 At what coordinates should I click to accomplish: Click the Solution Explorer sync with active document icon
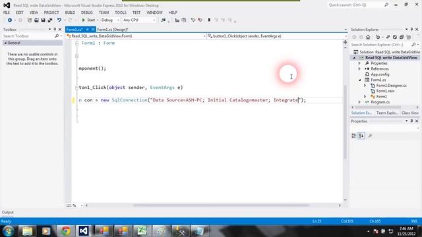(x=388, y=38)
